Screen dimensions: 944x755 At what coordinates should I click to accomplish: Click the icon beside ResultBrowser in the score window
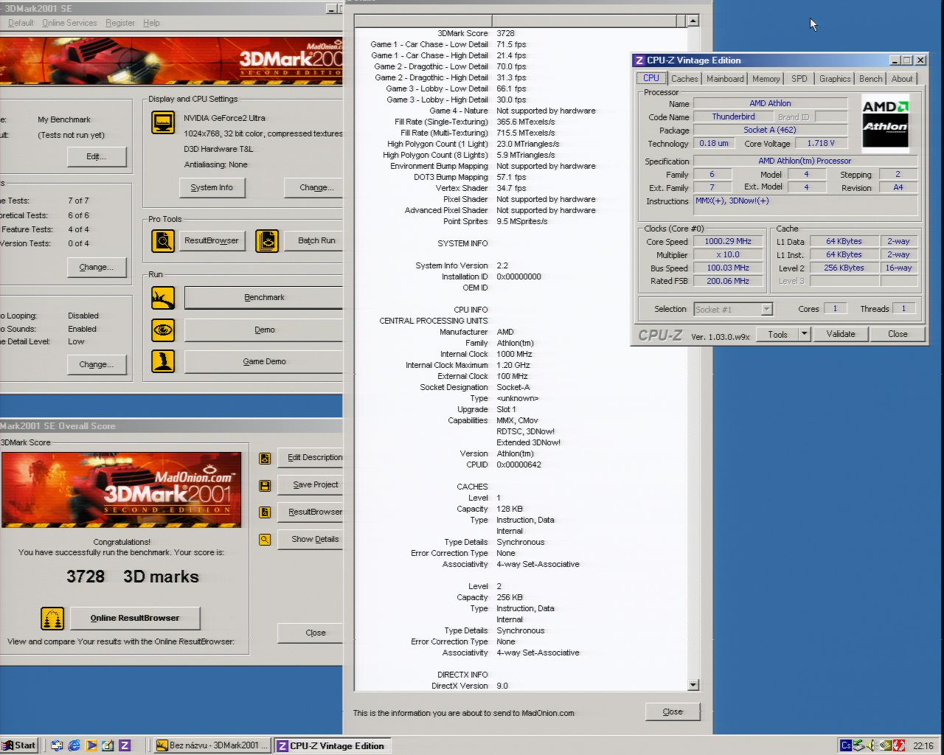click(265, 512)
